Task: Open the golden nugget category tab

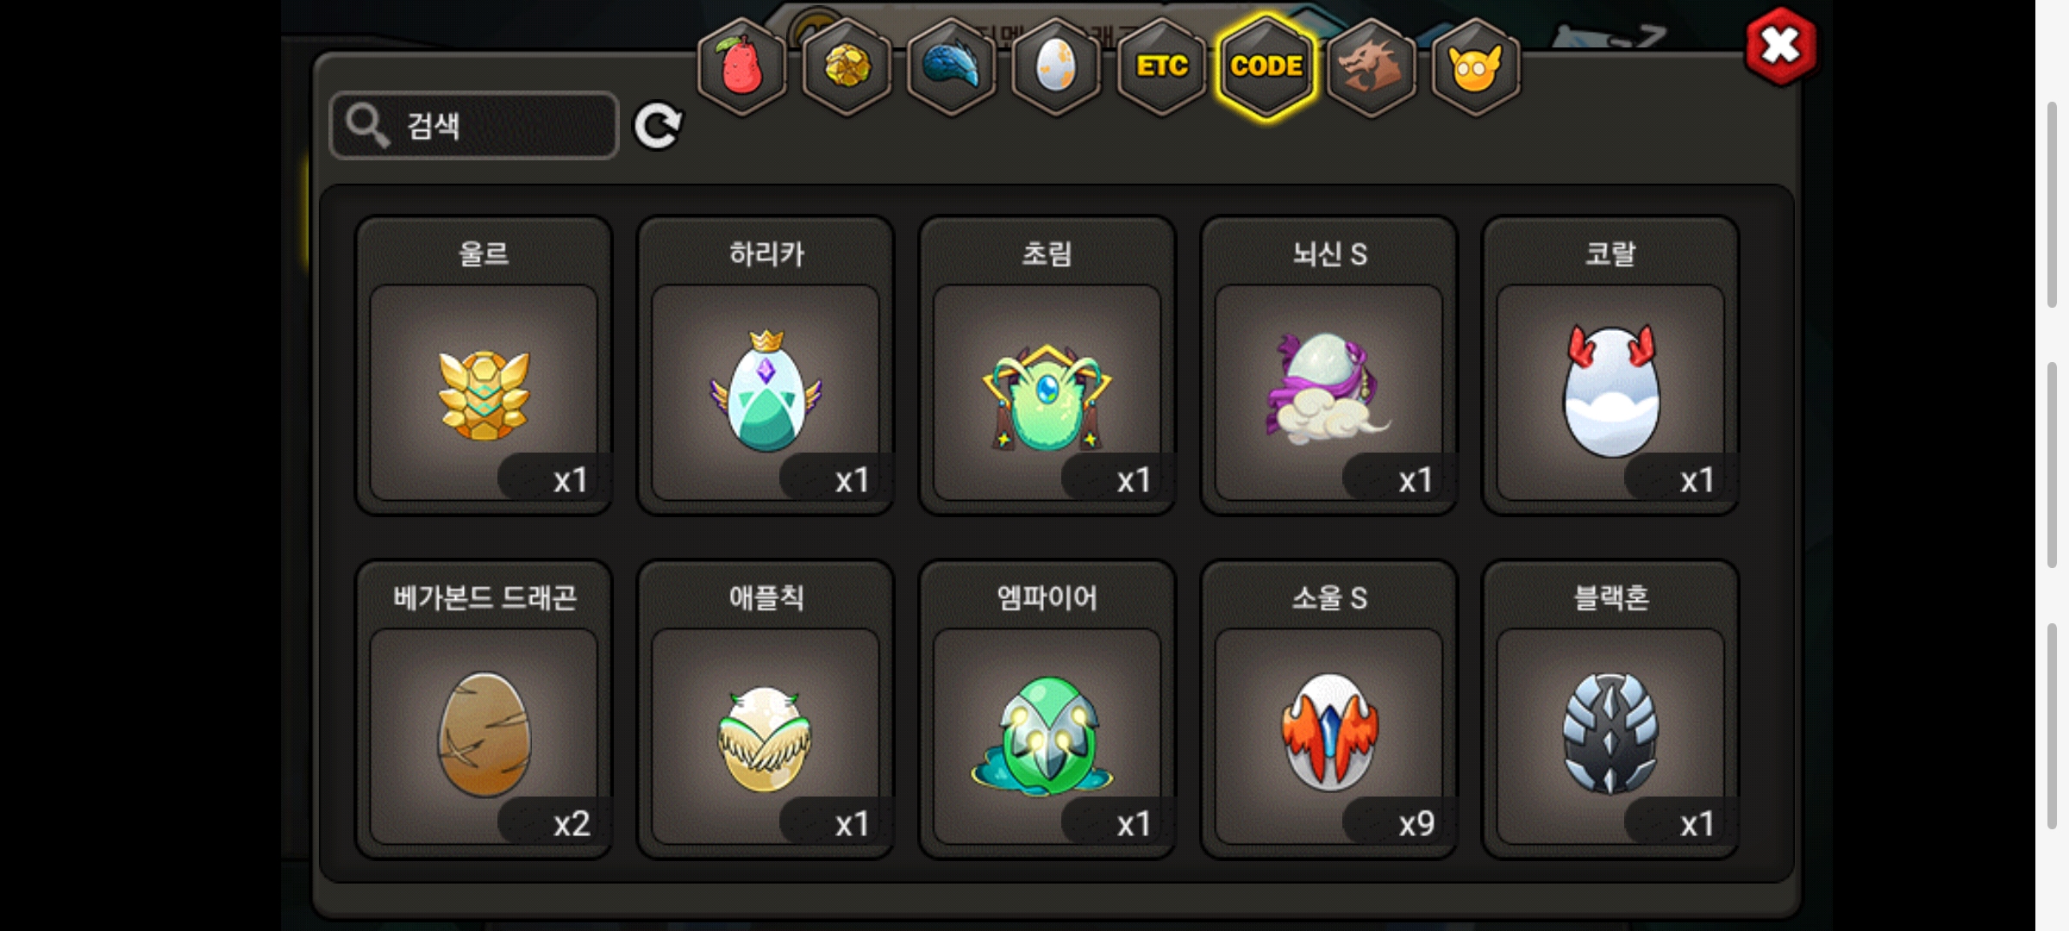Action: tap(847, 66)
